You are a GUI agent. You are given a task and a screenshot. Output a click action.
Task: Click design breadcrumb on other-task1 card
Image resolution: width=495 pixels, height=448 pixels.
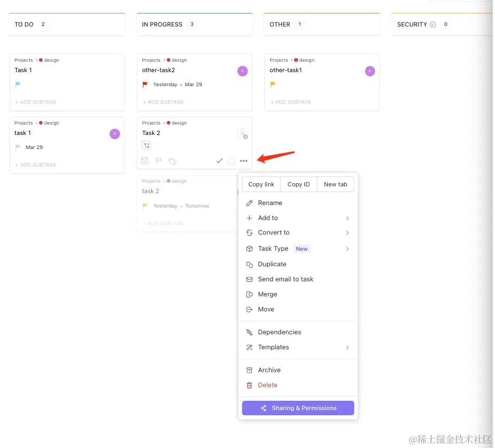pos(306,60)
